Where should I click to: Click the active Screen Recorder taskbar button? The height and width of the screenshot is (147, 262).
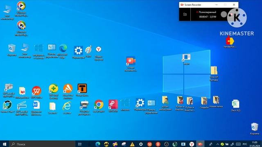point(200,144)
